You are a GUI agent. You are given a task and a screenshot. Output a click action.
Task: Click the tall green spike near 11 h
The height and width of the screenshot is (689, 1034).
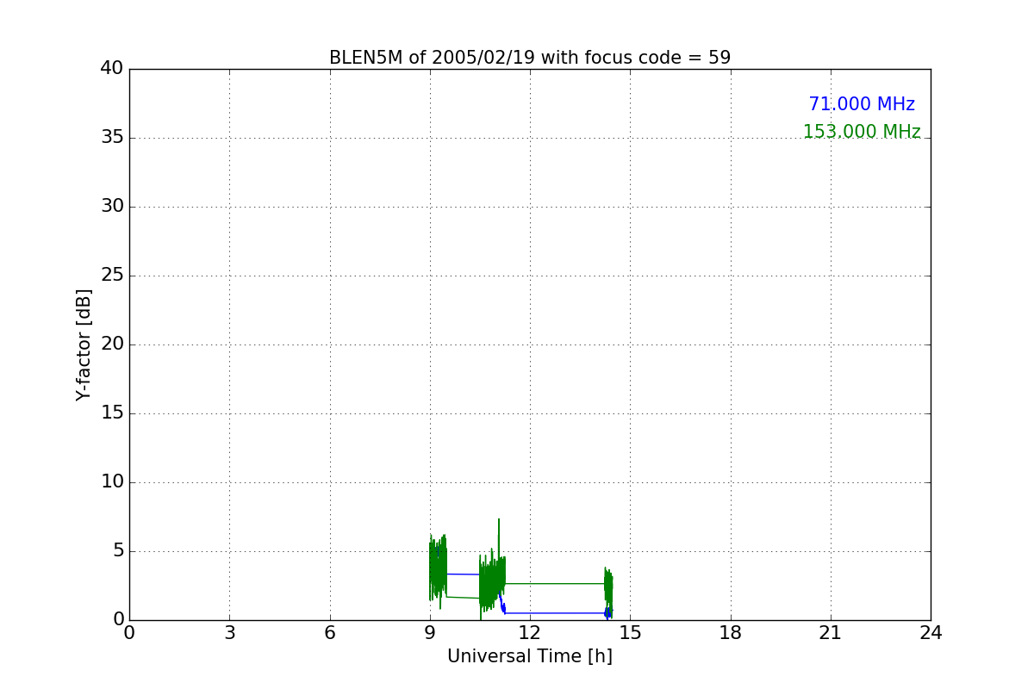499,538
